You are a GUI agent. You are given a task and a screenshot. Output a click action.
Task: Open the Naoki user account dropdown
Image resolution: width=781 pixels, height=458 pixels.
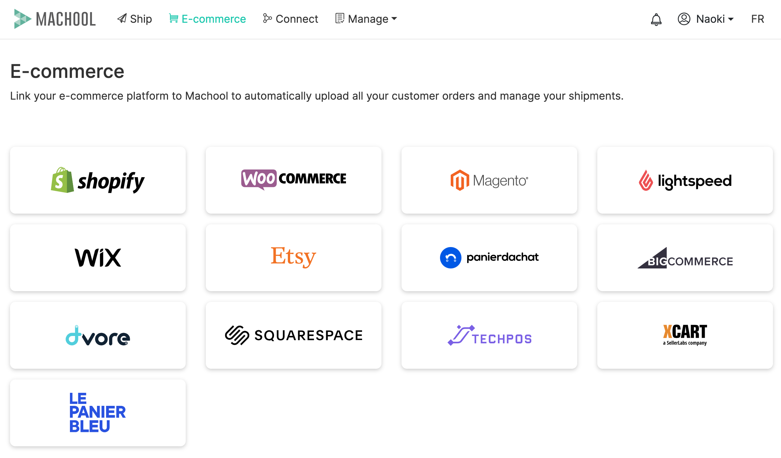[x=706, y=19]
